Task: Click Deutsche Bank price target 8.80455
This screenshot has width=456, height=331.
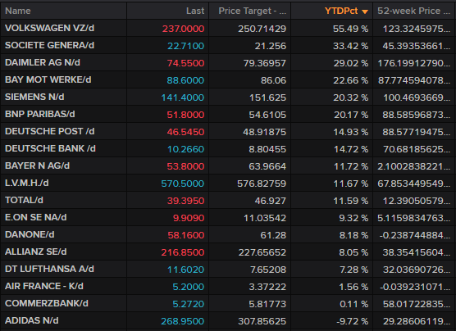Action: pyautogui.click(x=267, y=149)
